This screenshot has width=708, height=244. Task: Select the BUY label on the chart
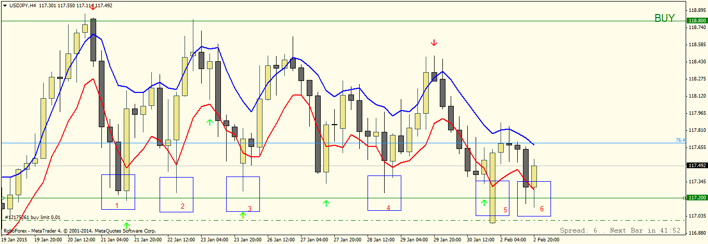pos(664,18)
